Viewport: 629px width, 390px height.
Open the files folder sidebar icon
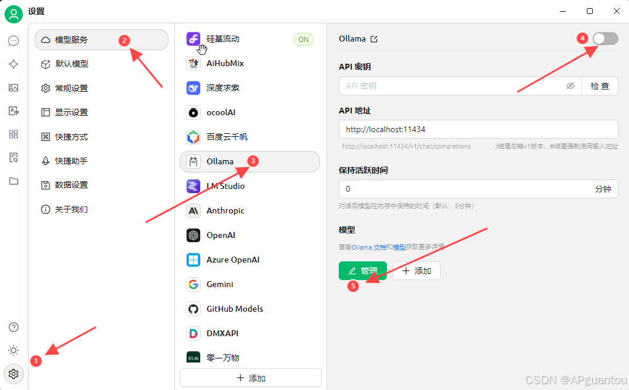pyautogui.click(x=13, y=181)
